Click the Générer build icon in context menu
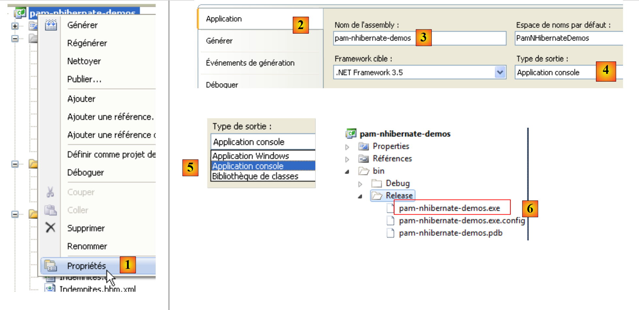Screen dimensions: 639x310 (x=51, y=25)
